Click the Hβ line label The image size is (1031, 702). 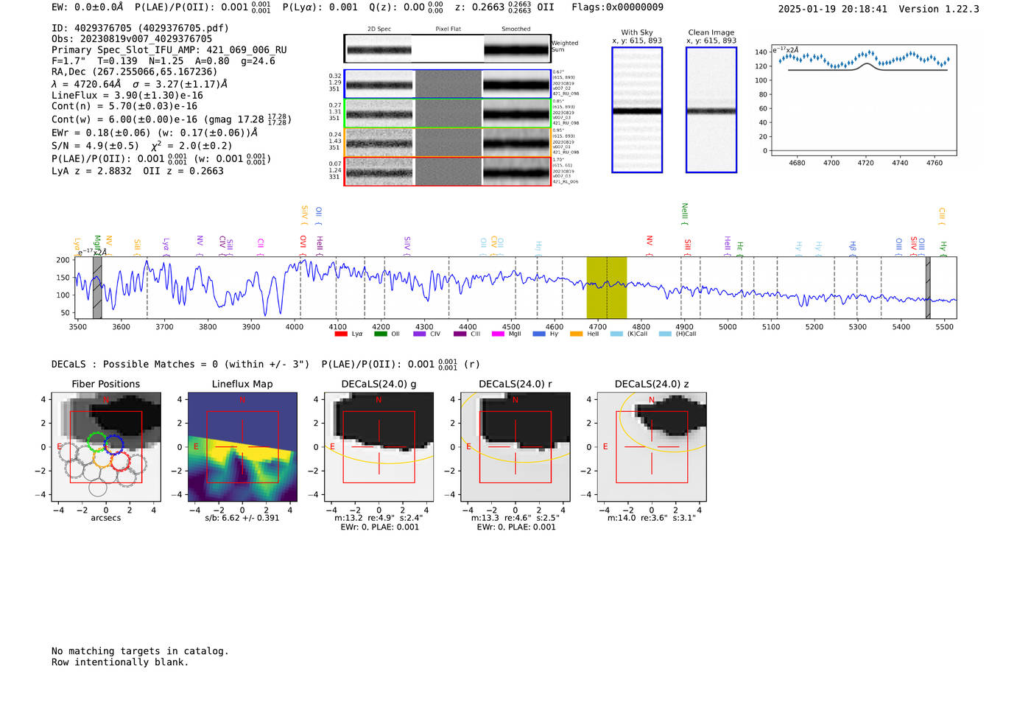pos(853,248)
